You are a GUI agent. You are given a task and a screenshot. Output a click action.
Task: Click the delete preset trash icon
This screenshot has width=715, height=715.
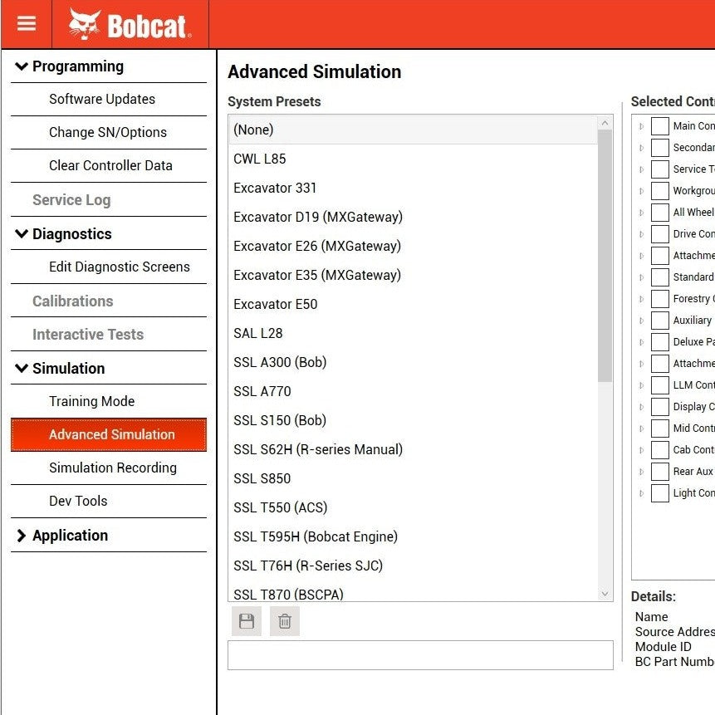285,621
